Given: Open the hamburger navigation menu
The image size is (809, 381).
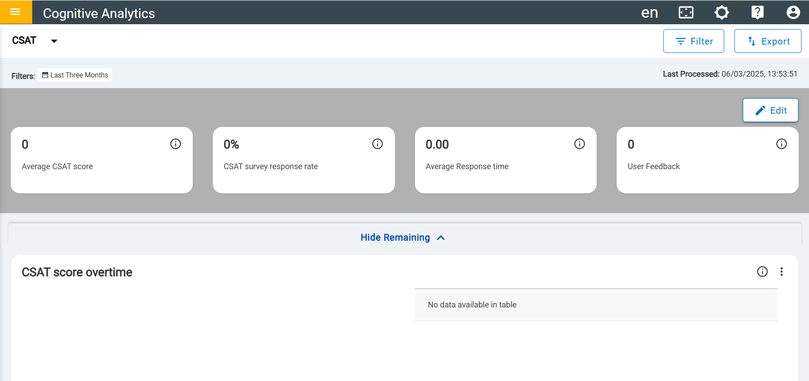Looking at the screenshot, I should [x=15, y=12].
